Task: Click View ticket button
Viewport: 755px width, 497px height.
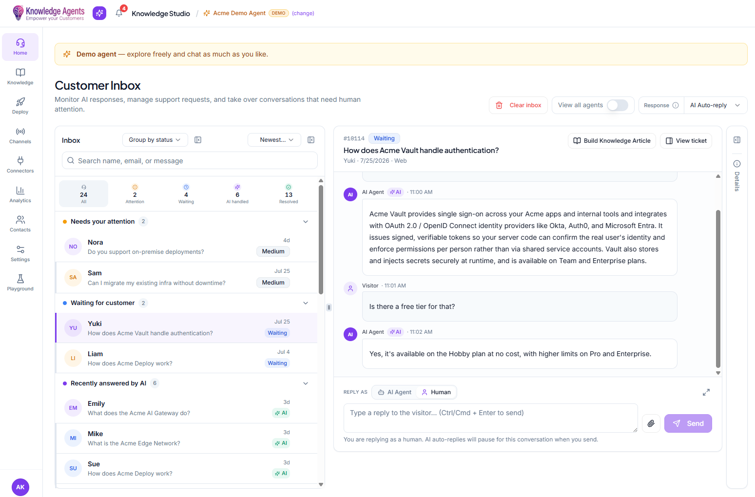Action: tap(686, 141)
